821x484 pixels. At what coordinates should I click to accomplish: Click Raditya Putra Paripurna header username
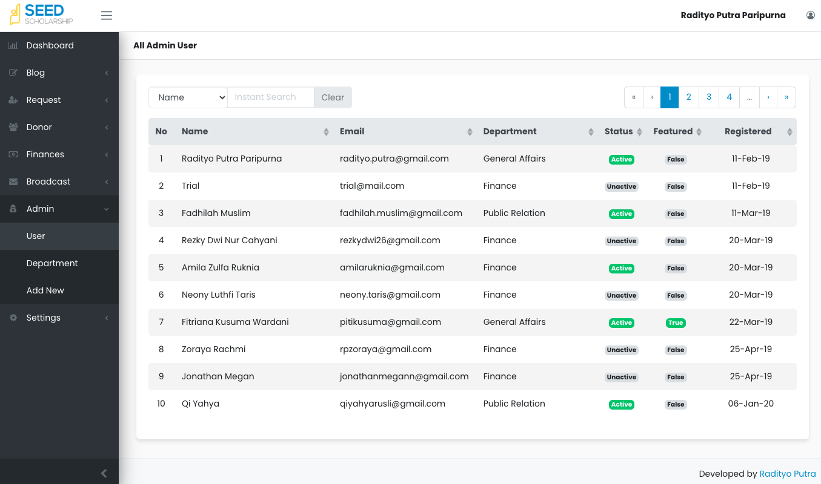[733, 16]
